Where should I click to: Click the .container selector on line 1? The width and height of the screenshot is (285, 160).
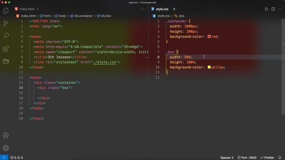click(x=176, y=21)
